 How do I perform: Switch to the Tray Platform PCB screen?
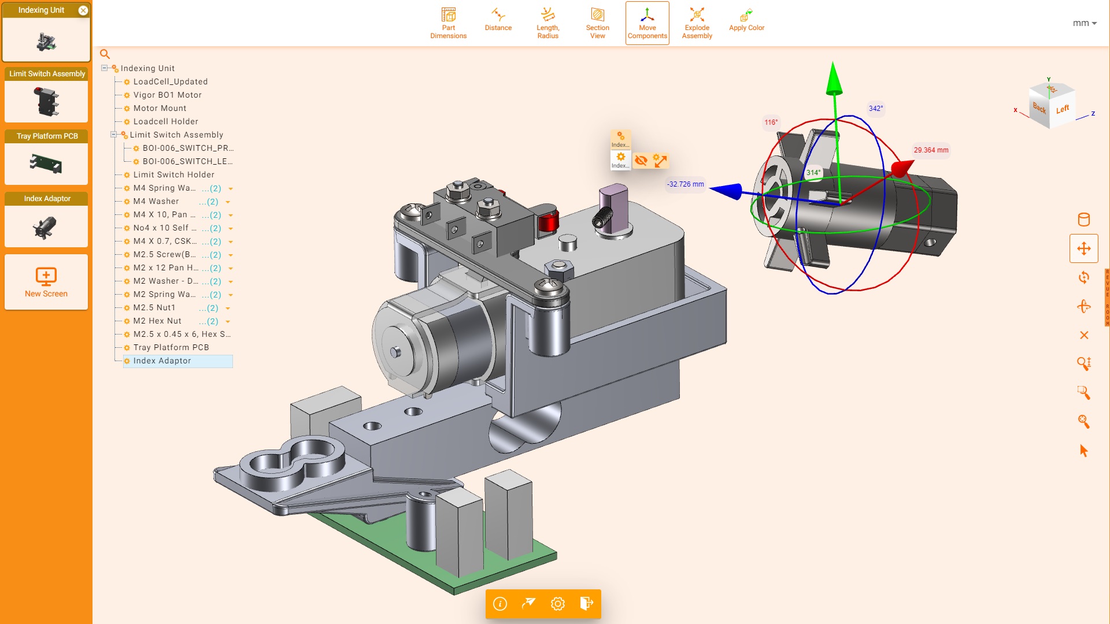click(46, 158)
